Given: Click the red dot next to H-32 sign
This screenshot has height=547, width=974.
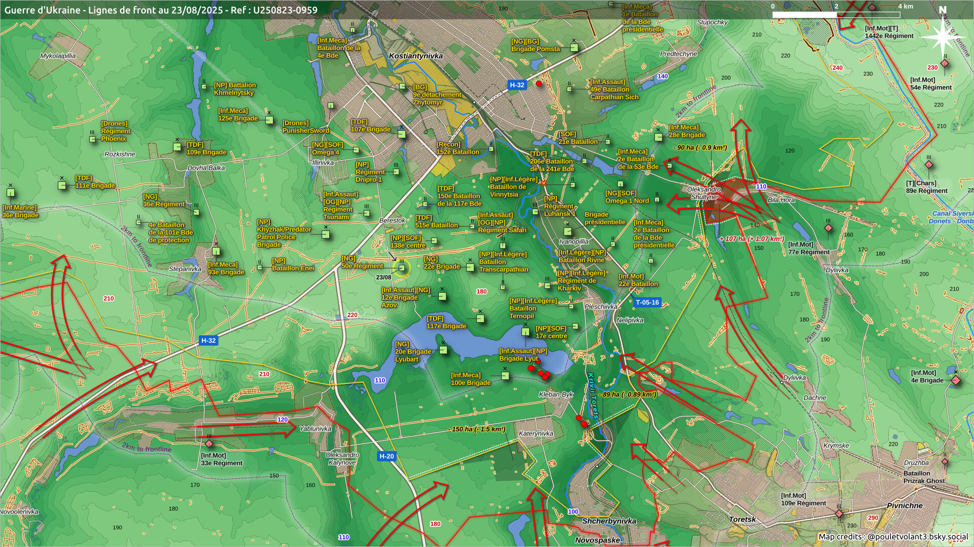Looking at the screenshot, I should pos(539,84).
